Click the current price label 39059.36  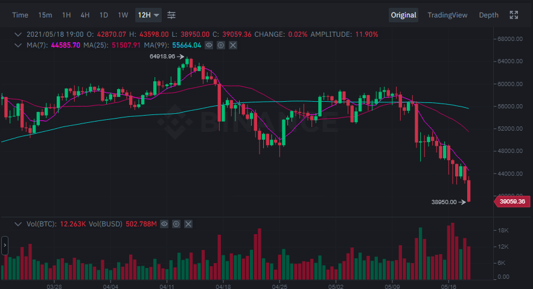pyautogui.click(x=512, y=202)
